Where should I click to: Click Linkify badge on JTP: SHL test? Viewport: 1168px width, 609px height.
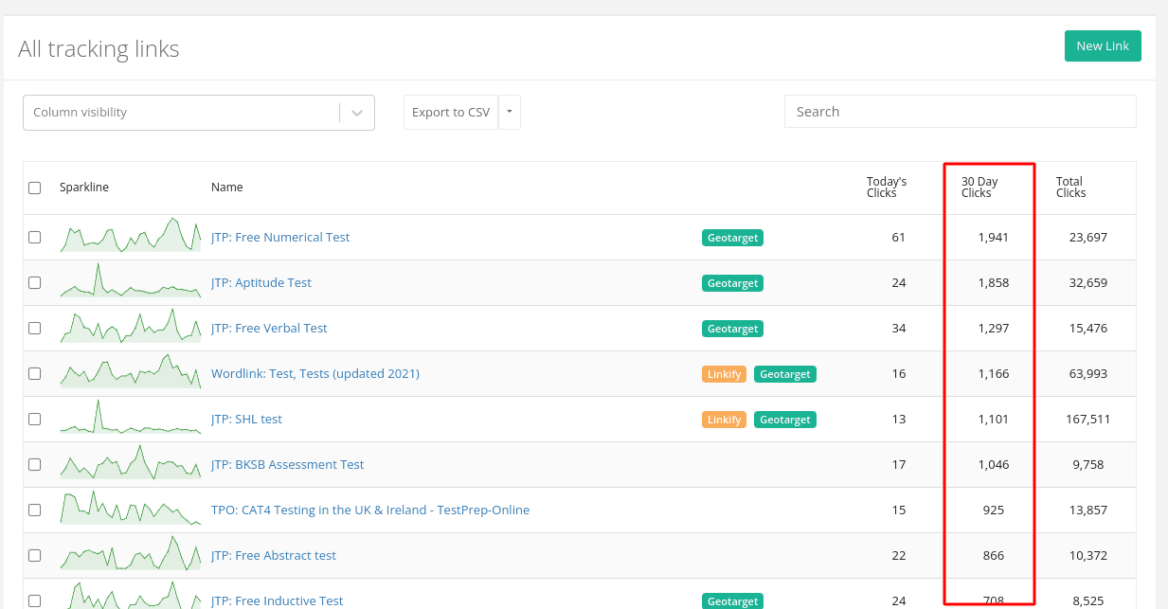click(724, 420)
